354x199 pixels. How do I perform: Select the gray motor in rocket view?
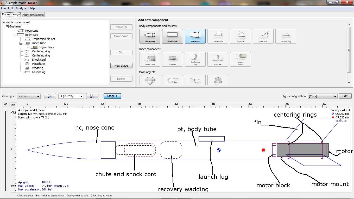tap(303, 150)
